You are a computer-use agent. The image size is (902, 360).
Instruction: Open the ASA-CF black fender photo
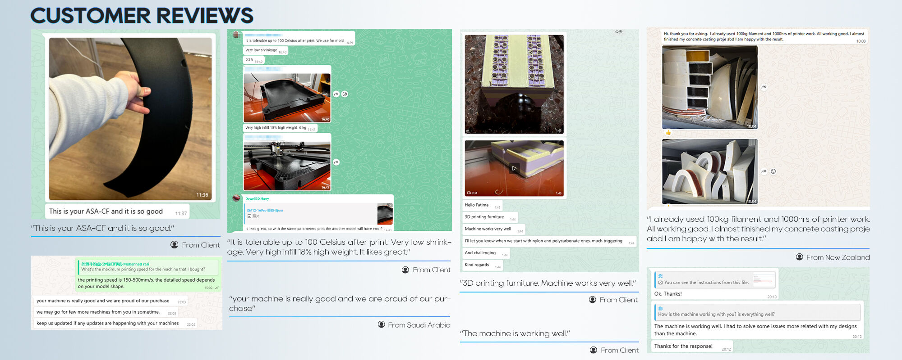[x=130, y=118]
